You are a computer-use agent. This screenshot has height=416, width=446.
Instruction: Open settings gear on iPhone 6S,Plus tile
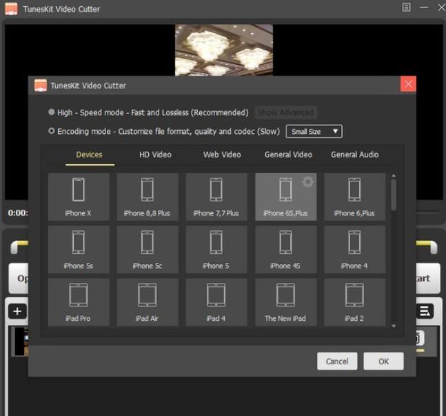[x=307, y=181]
